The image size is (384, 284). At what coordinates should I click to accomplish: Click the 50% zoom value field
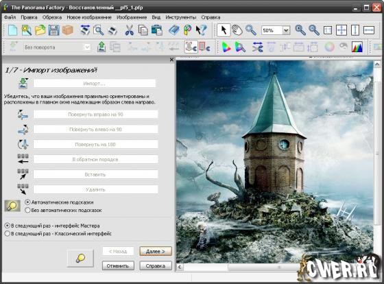click(x=272, y=30)
